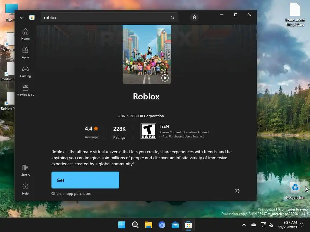Share the Roblox app page

click(x=237, y=191)
